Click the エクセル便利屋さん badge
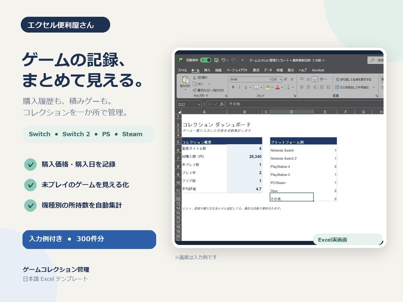 point(65,25)
